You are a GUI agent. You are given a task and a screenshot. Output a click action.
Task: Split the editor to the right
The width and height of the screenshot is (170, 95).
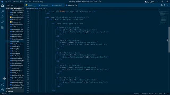click(x=165, y=5)
